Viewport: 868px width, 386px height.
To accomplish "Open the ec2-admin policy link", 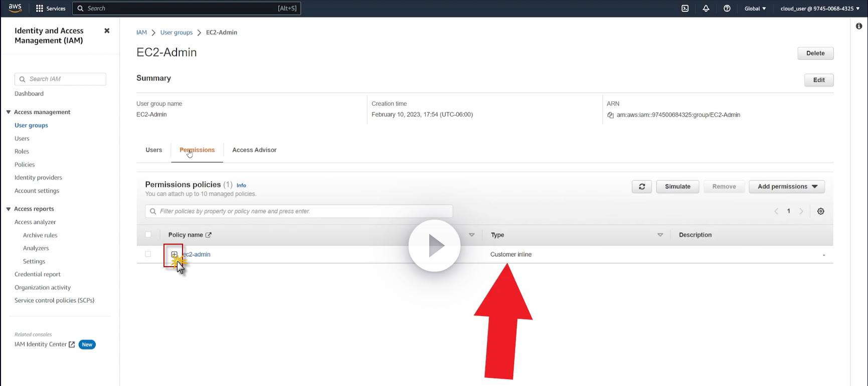I will click(x=196, y=254).
